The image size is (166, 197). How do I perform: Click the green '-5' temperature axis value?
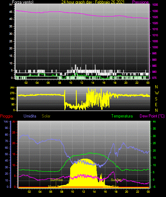[x=154, y=187]
